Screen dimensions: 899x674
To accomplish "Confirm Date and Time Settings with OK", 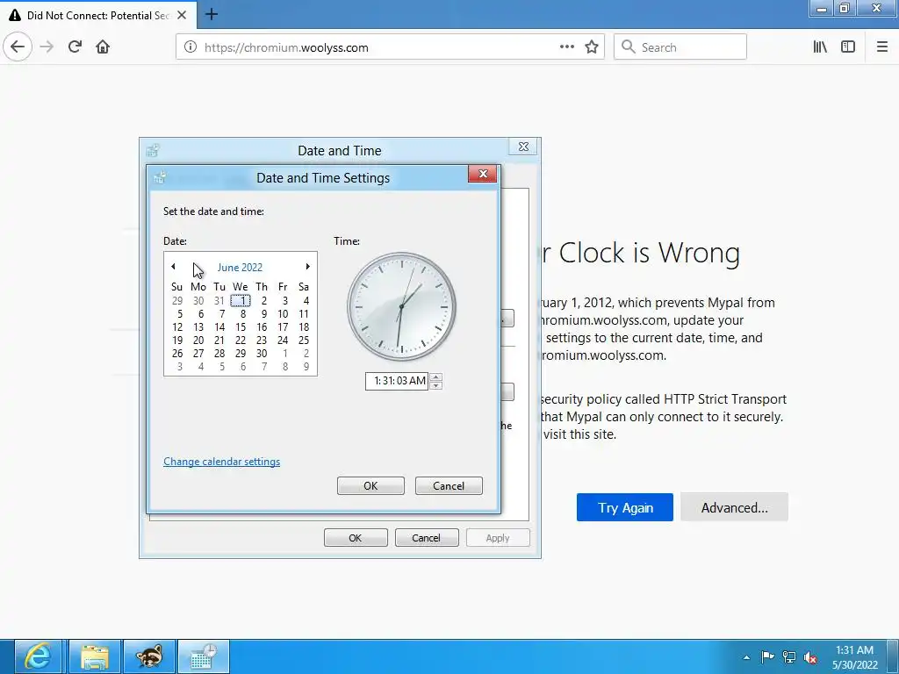I will click(x=370, y=485).
